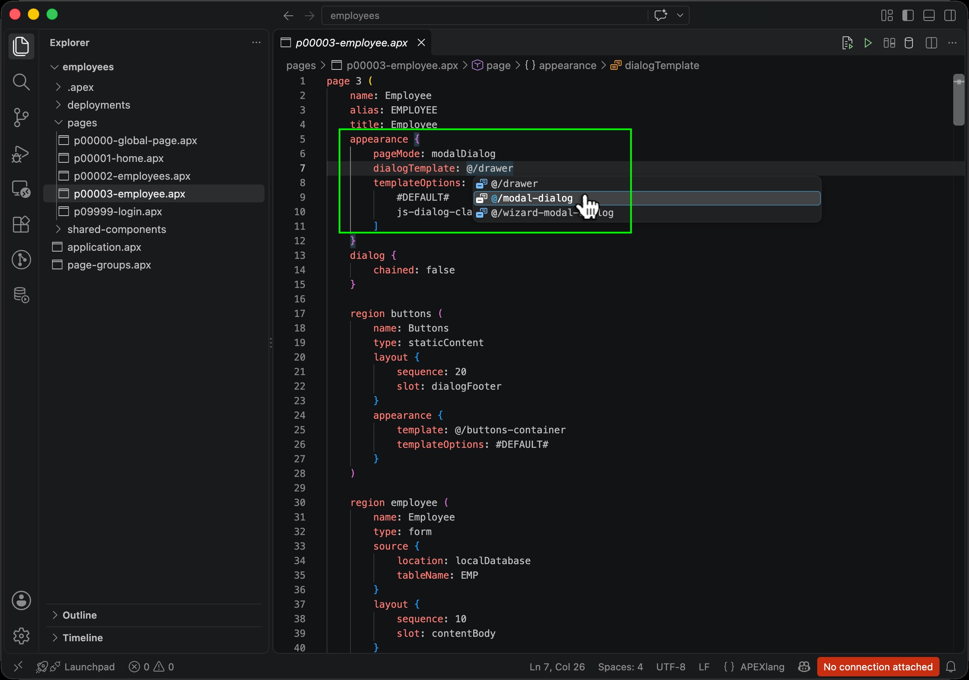The width and height of the screenshot is (969, 680).
Task: Click the database cylinder icon in editor toolbar
Action: click(x=909, y=43)
